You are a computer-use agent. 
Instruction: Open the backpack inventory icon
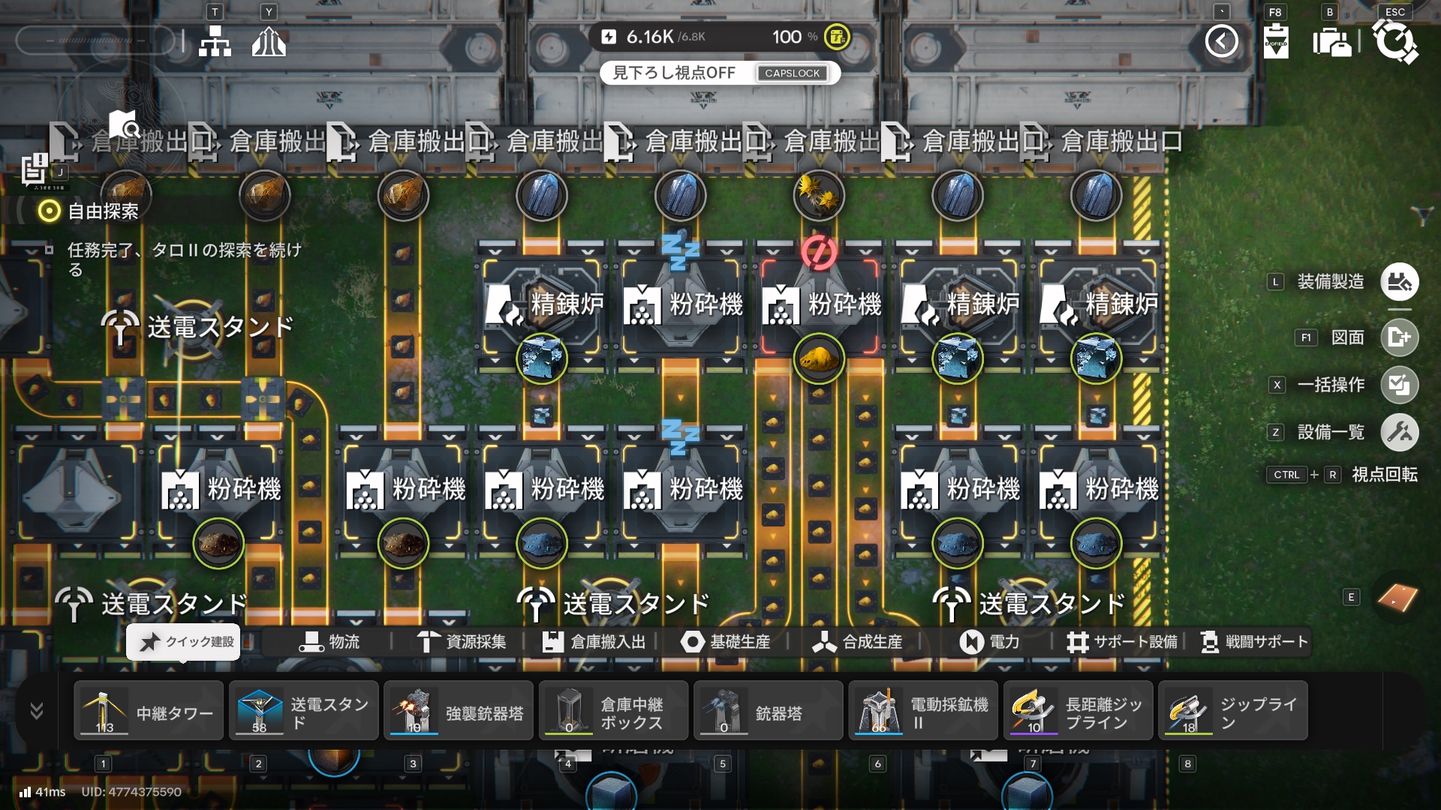tap(1331, 42)
